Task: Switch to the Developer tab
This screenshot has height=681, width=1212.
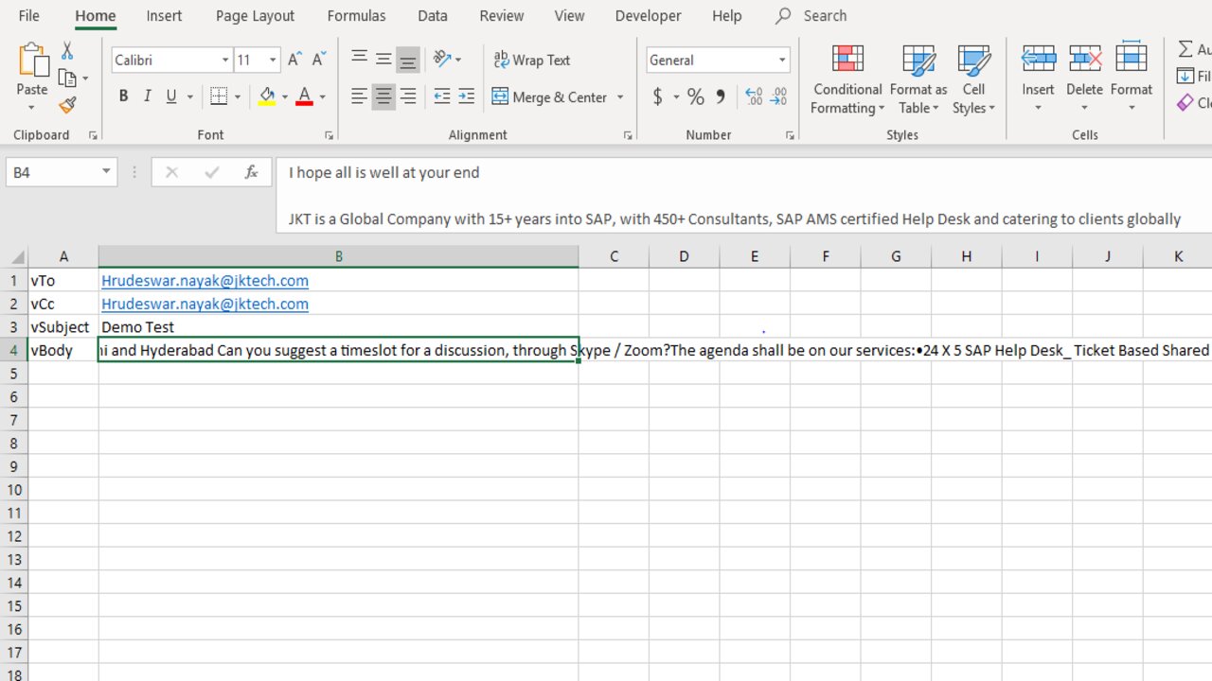Action: (648, 16)
